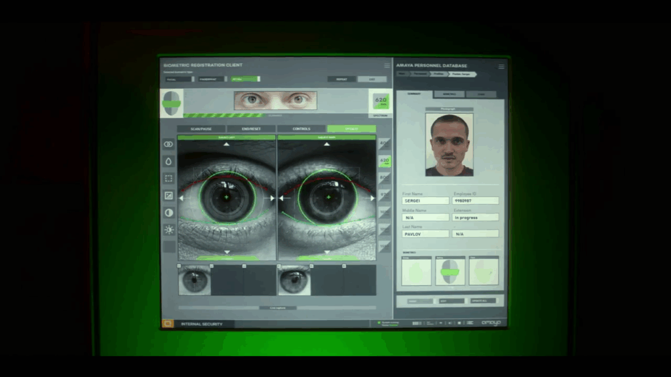Select the dashed square selection tool
Image resolution: width=671 pixels, height=377 pixels.
(x=168, y=178)
